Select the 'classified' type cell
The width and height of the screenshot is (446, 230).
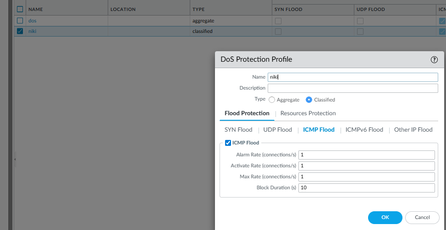(231, 31)
